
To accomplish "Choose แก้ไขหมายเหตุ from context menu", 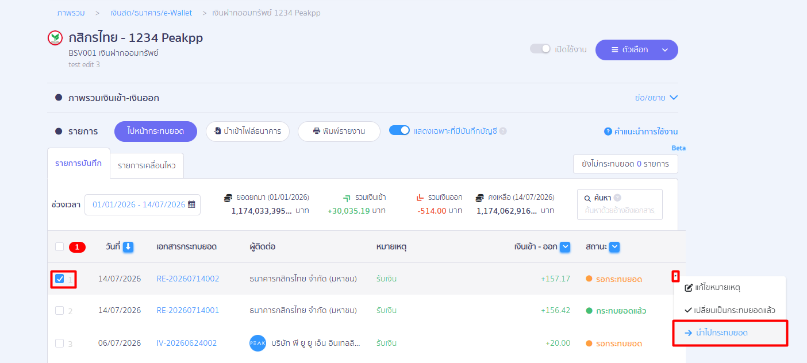I will pos(730,287).
